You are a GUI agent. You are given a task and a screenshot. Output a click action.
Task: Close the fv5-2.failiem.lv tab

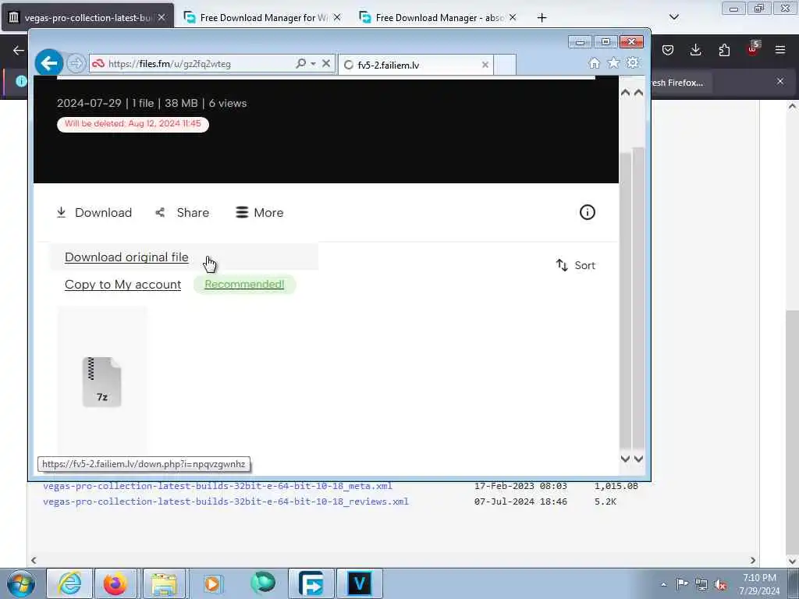pos(485,65)
